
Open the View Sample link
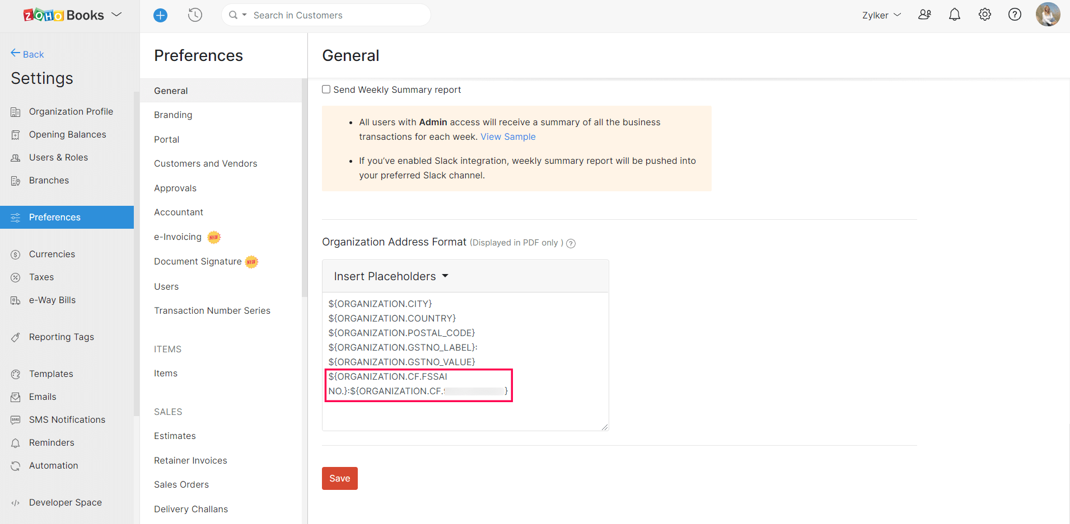click(x=507, y=136)
